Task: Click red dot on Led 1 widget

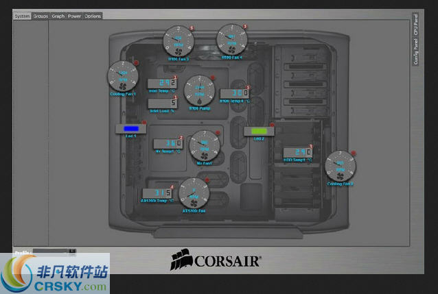Action: 144,123
